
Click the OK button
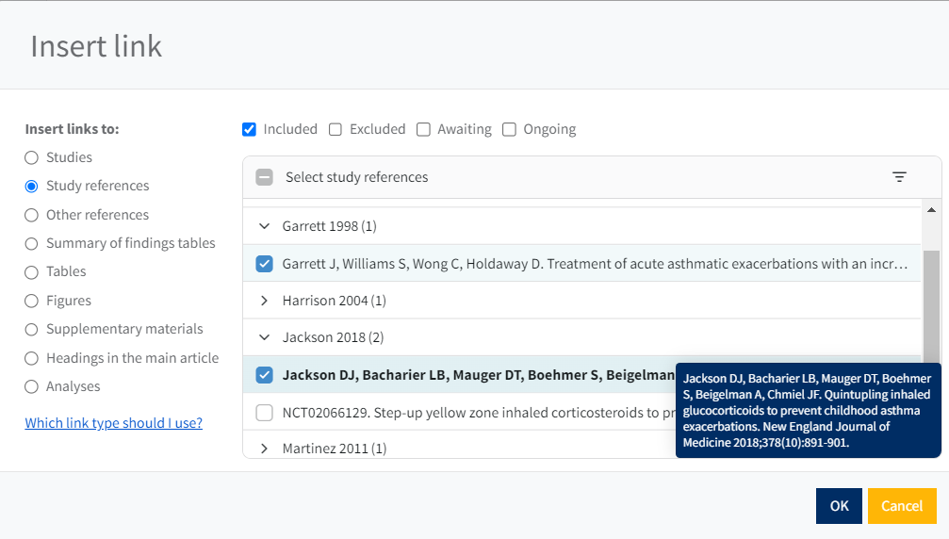(839, 506)
